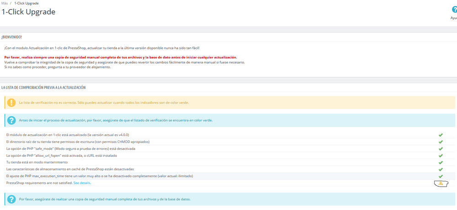The width and height of the screenshot is (457, 210).
Task: Click green check for allow_url_fopen row
Action: [441, 156]
